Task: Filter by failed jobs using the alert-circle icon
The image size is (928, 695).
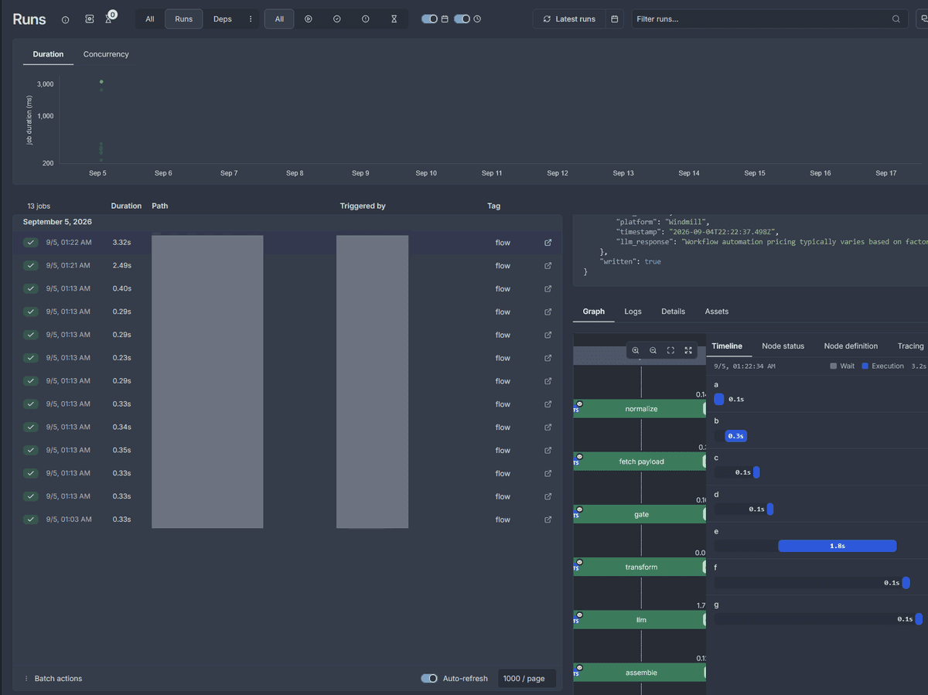Action: click(x=365, y=19)
